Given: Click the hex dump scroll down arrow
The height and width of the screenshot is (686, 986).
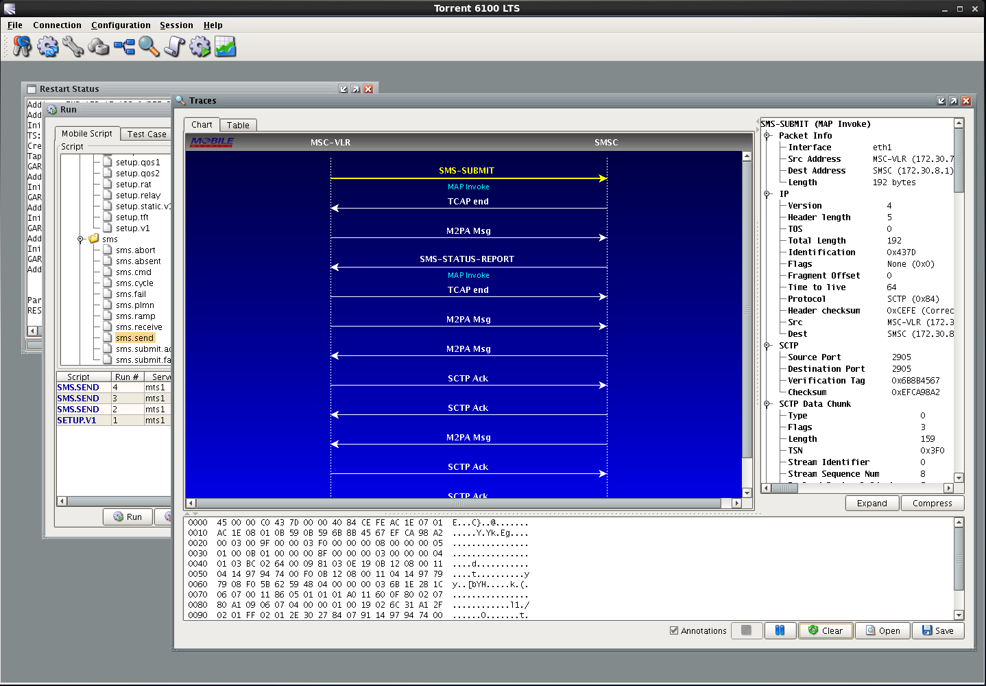Looking at the screenshot, I should tap(959, 615).
